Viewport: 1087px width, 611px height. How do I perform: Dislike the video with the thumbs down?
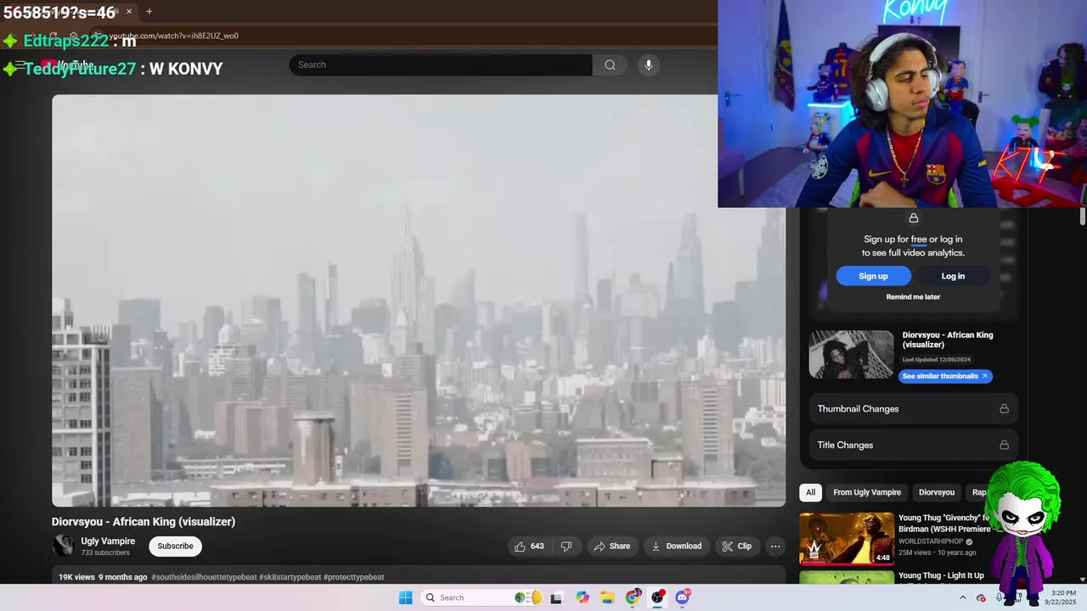pyautogui.click(x=566, y=547)
